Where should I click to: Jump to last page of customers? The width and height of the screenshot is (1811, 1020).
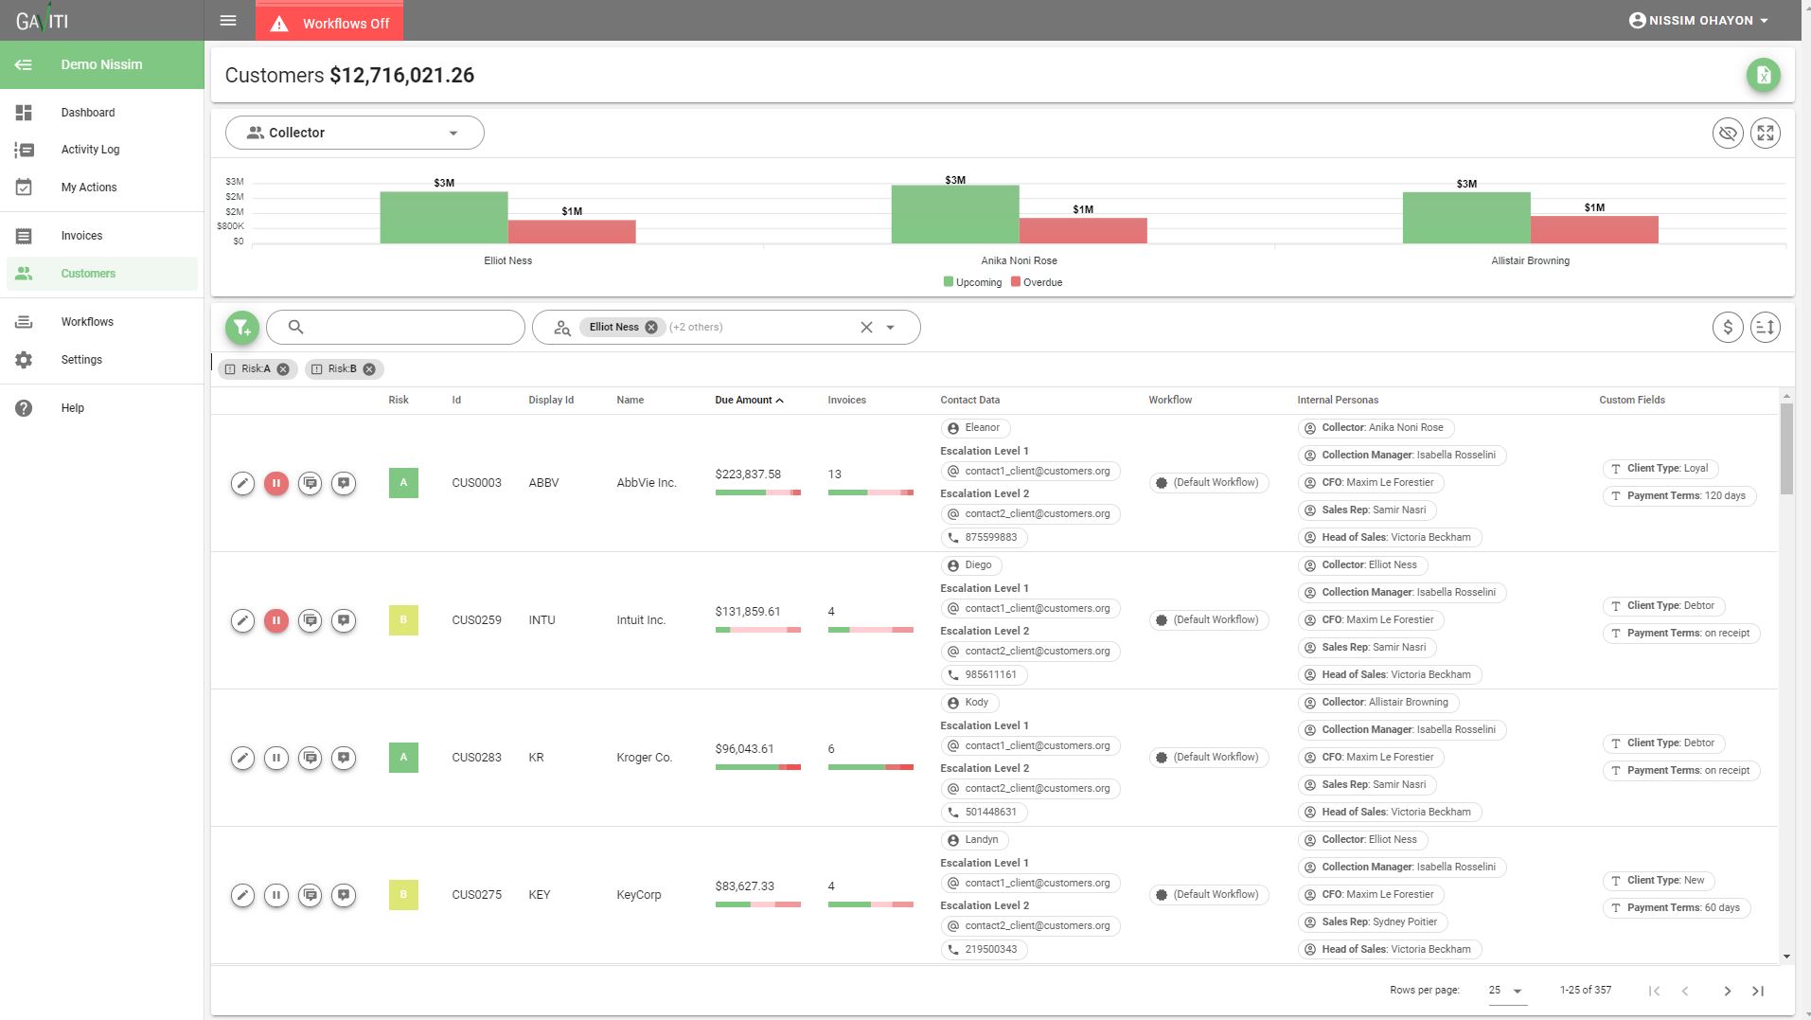(x=1758, y=991)
